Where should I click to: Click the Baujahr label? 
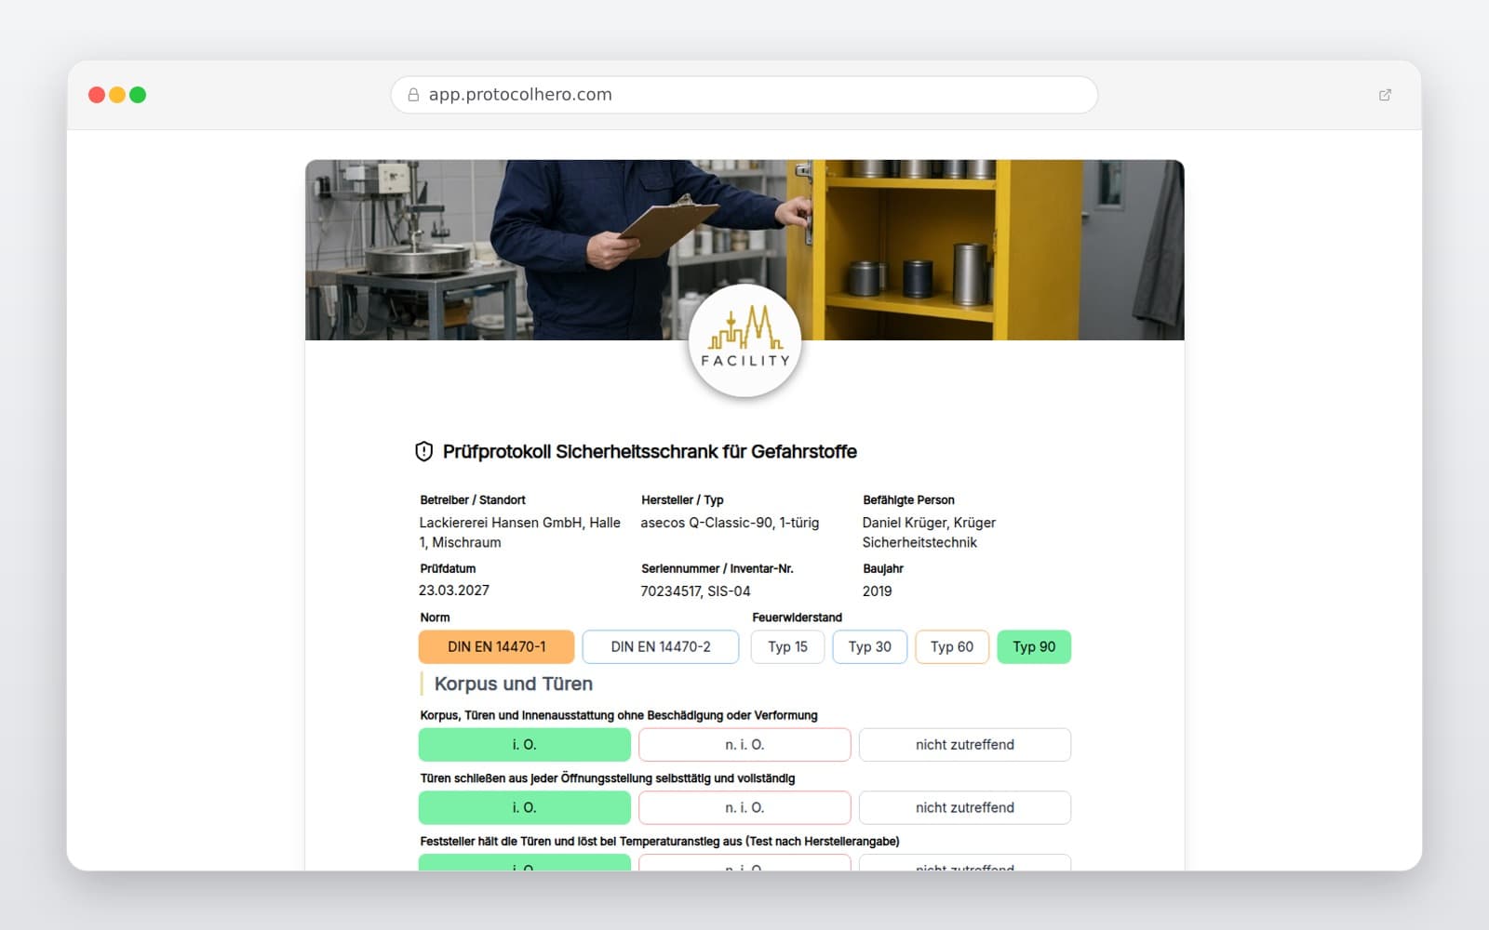point(883,569)
